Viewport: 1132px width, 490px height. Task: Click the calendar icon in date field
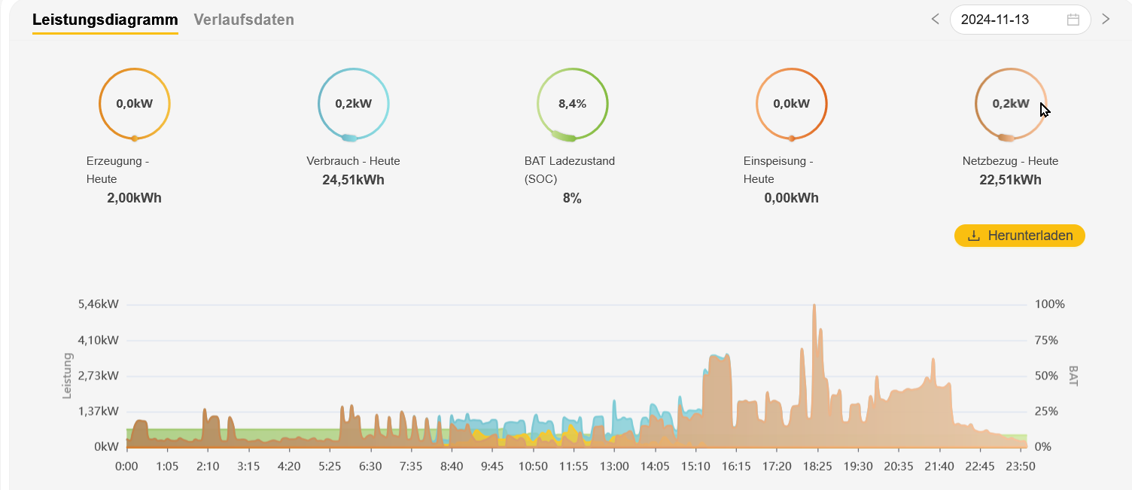[x=1073, y=20]
